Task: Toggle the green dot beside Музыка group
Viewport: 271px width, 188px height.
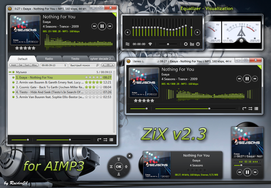Action: click(x=13, y=72)
